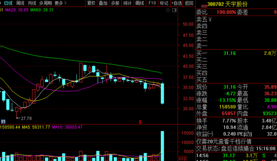Click the MA20: 36.85 indicator label
277x161 pixels.
click(x=17, y=10)
